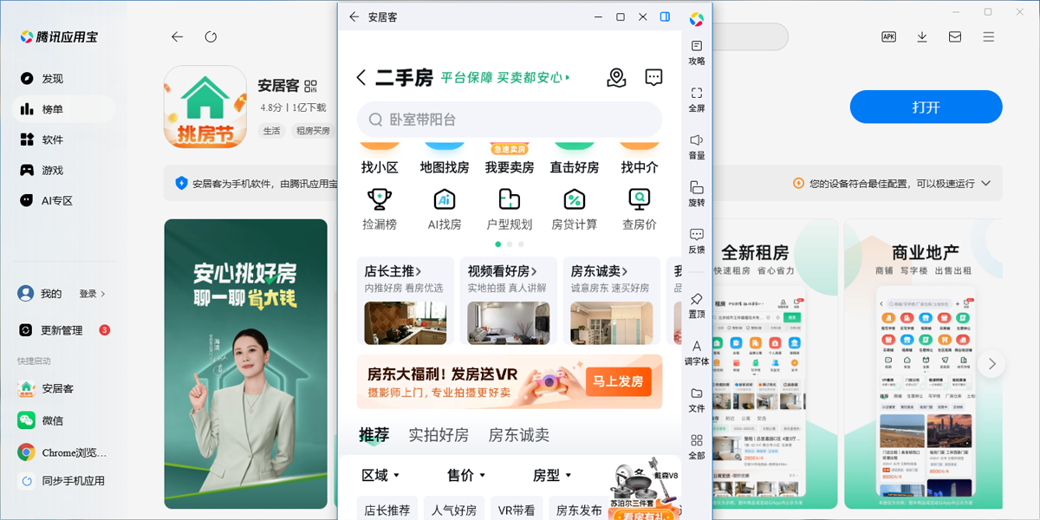Open 户型规划 in 安居客
The width and height of the screenshot is (1040, 520).
click(510, 210)
